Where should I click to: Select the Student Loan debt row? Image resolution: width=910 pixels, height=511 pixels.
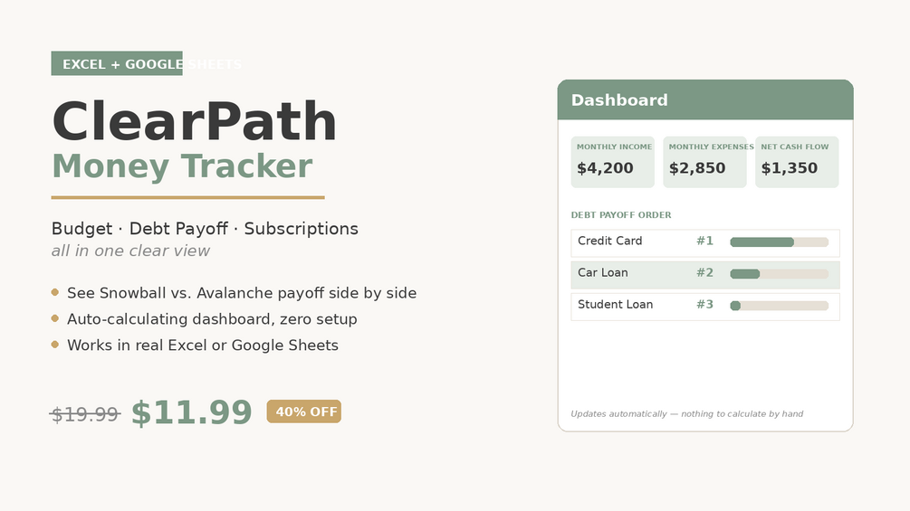(x=705, y=308)
